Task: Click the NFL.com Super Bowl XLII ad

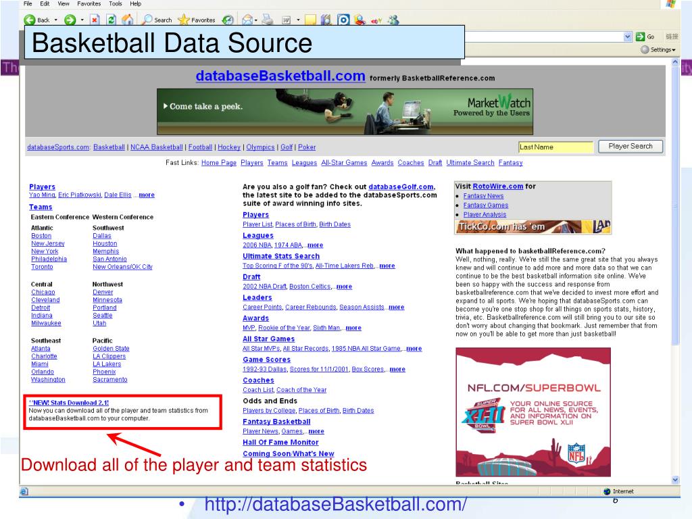Action: coord(533,412)
